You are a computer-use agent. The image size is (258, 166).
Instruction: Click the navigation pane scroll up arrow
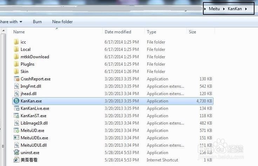[3, 31]
